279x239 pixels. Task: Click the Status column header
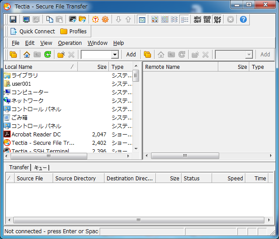tap(197, 178)
